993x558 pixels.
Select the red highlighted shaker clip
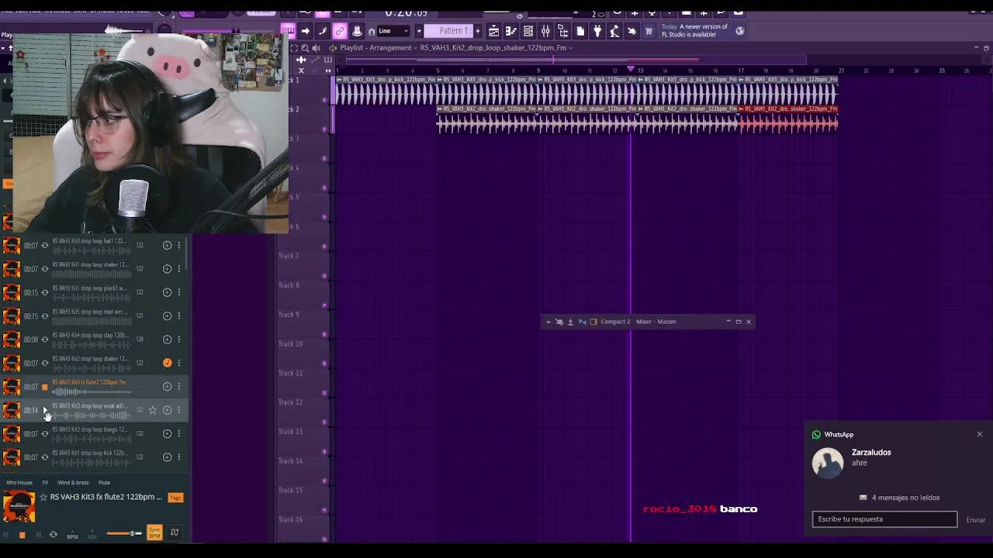pyautogui.click(x=787, y=120)
